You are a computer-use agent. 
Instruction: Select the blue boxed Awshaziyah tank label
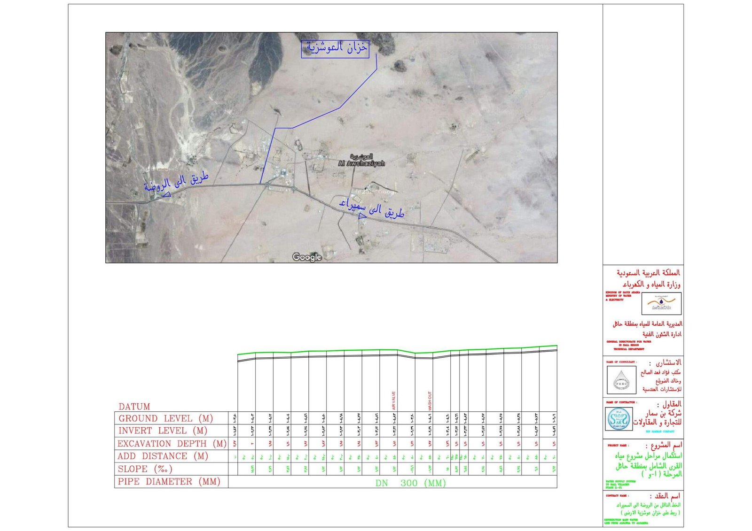(x=335, y=49)
